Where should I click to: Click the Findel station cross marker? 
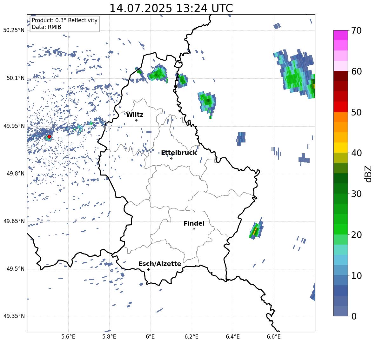coord(194,229)
